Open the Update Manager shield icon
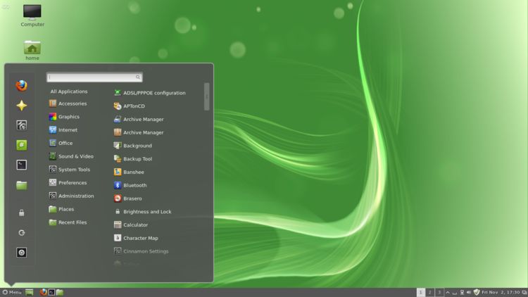The height and width of the screenshot is (297, 528). [x=477, y=292]
